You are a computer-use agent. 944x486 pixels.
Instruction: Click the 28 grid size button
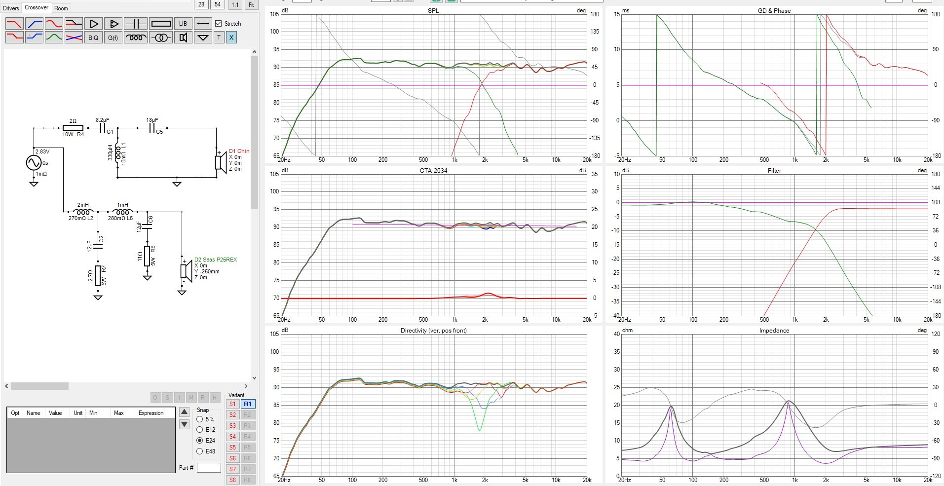(x=201, y=4)
